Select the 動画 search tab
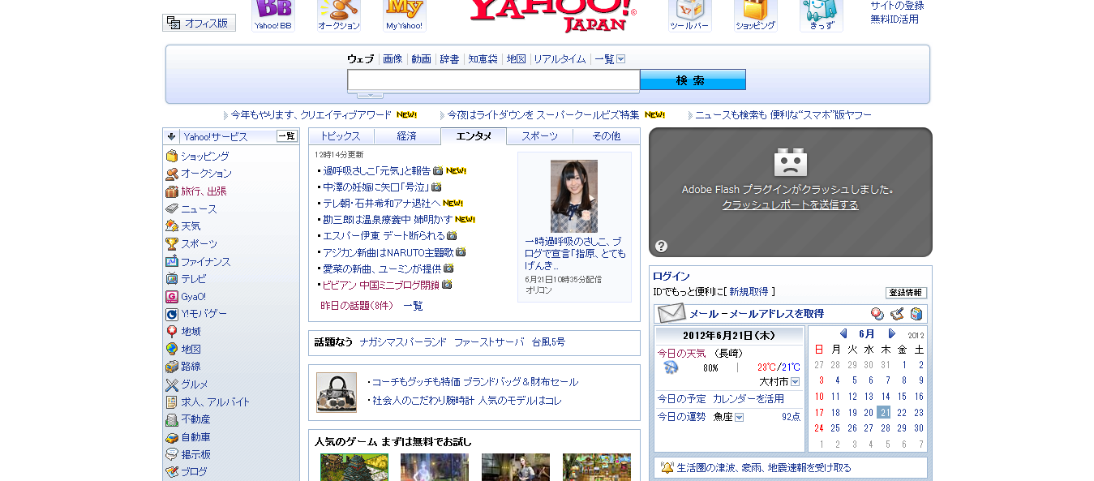 [421, 59]
